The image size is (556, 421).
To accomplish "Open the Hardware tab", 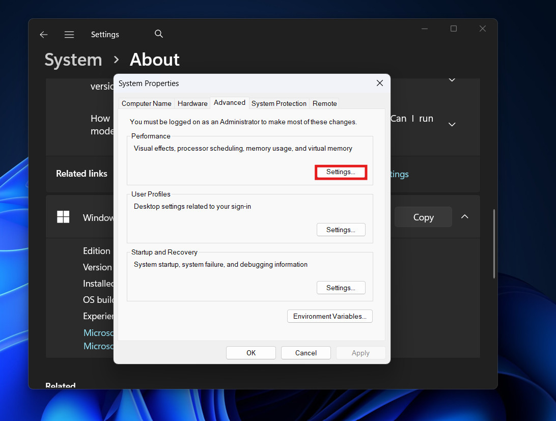I will [x=192, y=103].
